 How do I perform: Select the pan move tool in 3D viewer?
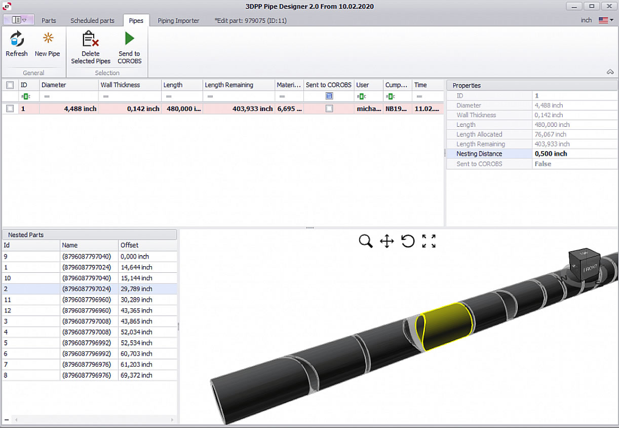(387, 241)
